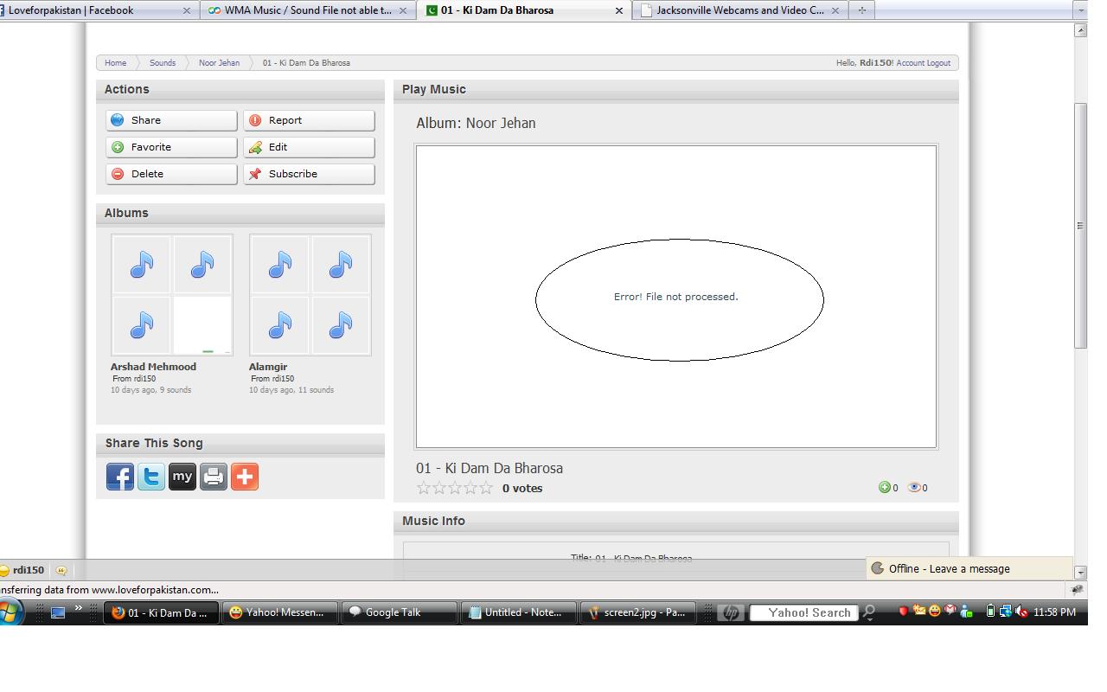Delete the song using Delete button
The width and height of the screenshot is (1107, 692).
(x=171, y=174)
